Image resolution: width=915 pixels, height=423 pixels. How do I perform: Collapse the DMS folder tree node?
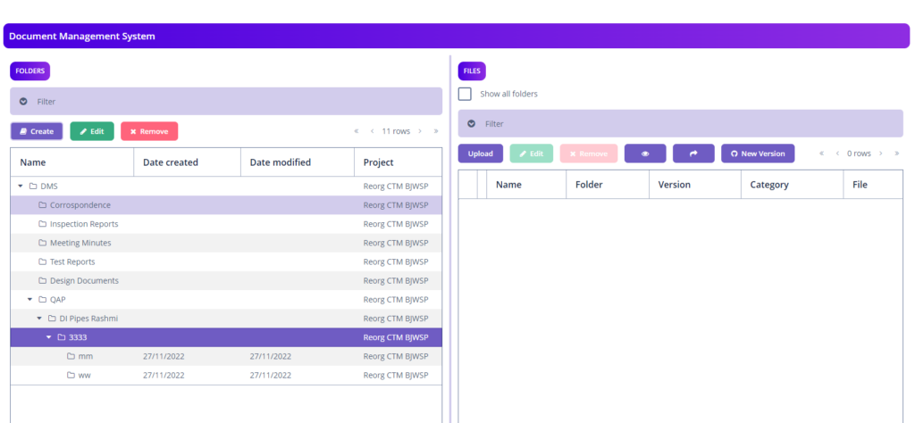click(x=21, y=187)
